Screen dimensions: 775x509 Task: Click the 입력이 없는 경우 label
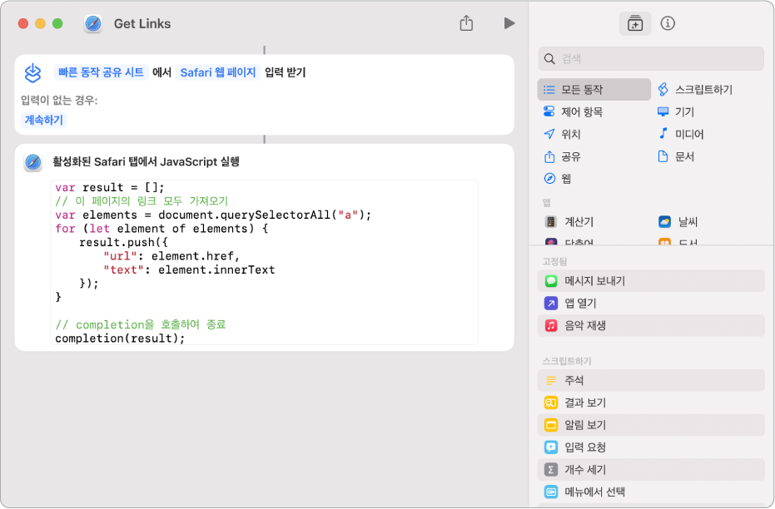coord(59,101)
